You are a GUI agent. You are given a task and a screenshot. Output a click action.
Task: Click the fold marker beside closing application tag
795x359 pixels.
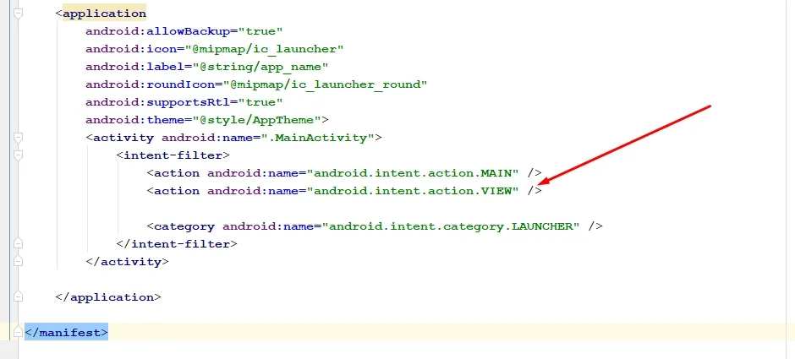pyautogui.click(x=18, y=296)
